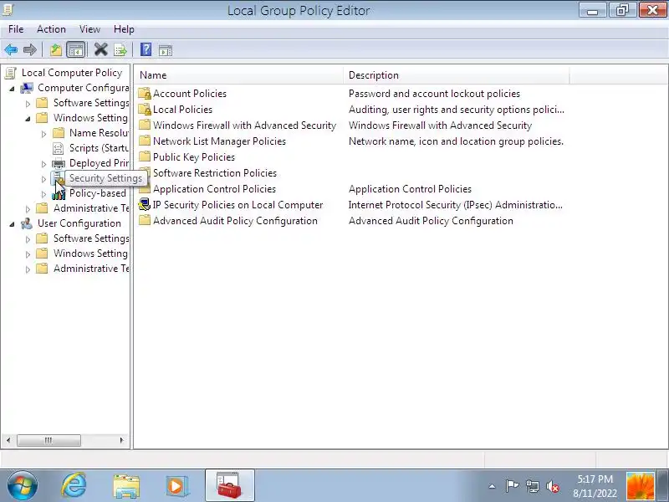Screen dimensions: 669x502
Task: Click the Windows Firewall with Advanced Security folder icon
Action: 145,125
